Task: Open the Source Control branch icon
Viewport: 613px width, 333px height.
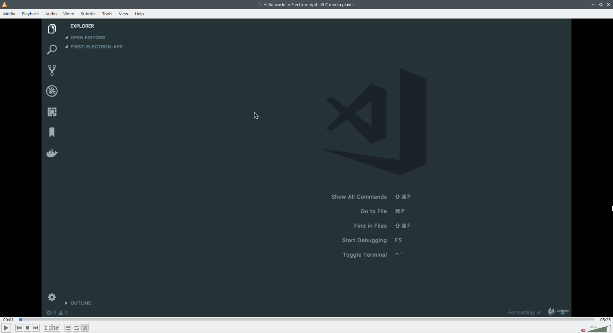Action: 52,70
